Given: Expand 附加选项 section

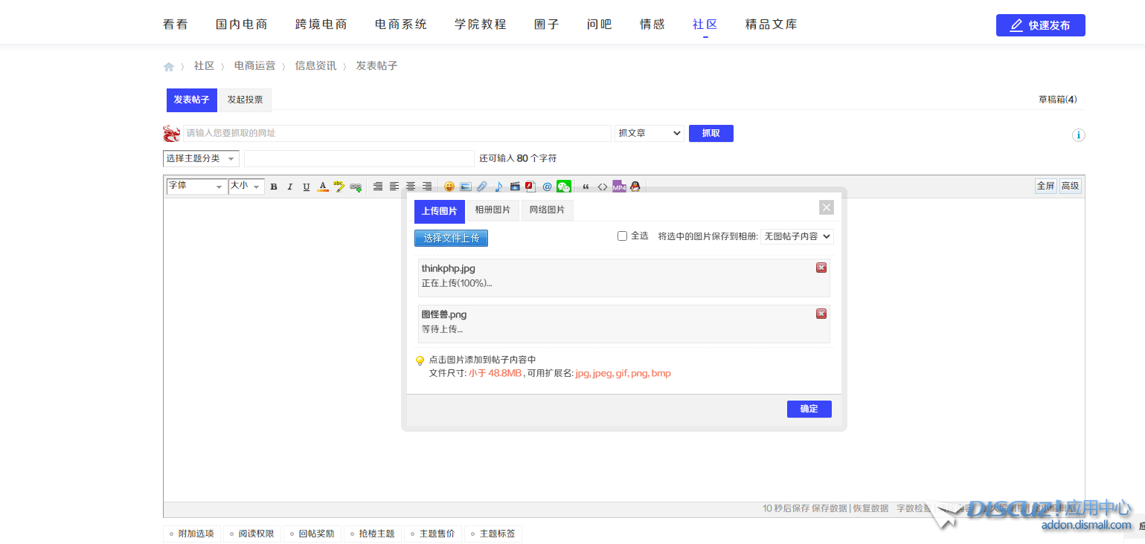Looking at the screenshot, I should point(192,534).
